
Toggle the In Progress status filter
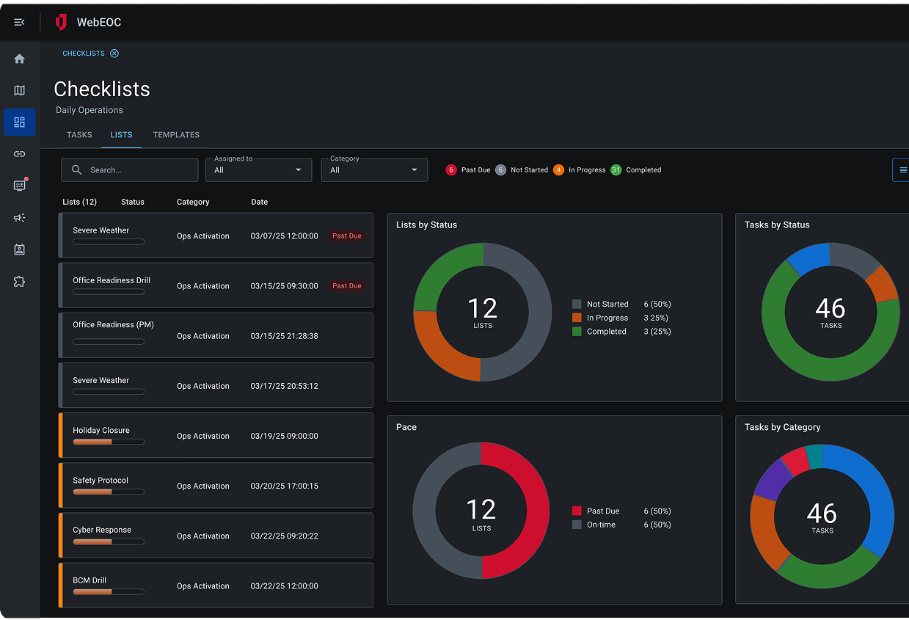coord(580,170)
